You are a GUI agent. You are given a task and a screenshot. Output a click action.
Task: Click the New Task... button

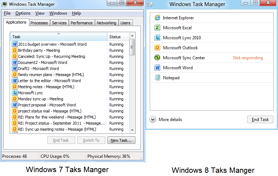121,140
